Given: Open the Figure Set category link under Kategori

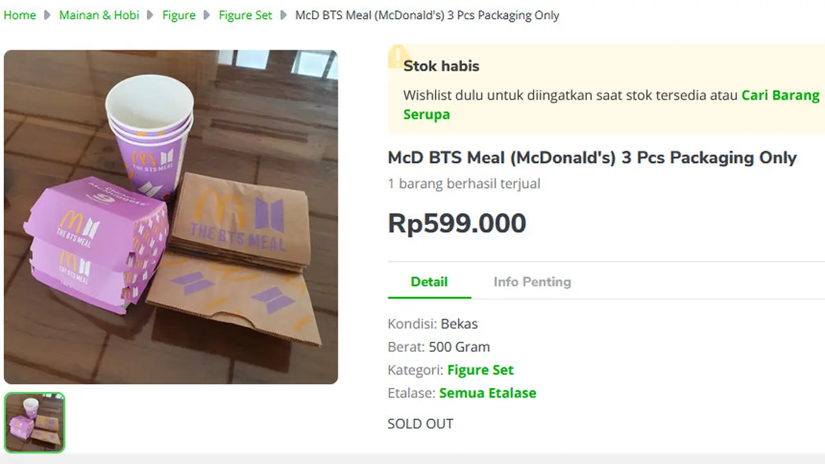Looking at the screenshot, I should click(x=481, y=370).
